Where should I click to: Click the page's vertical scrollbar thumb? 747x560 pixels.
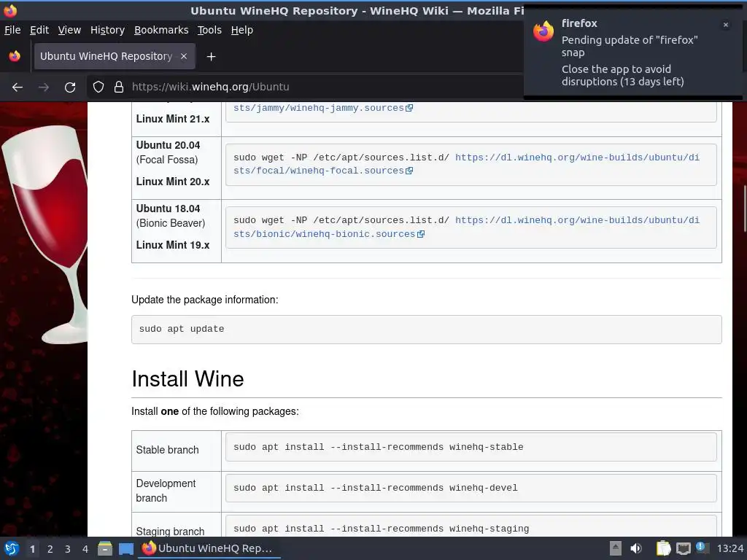pos(744,209)
